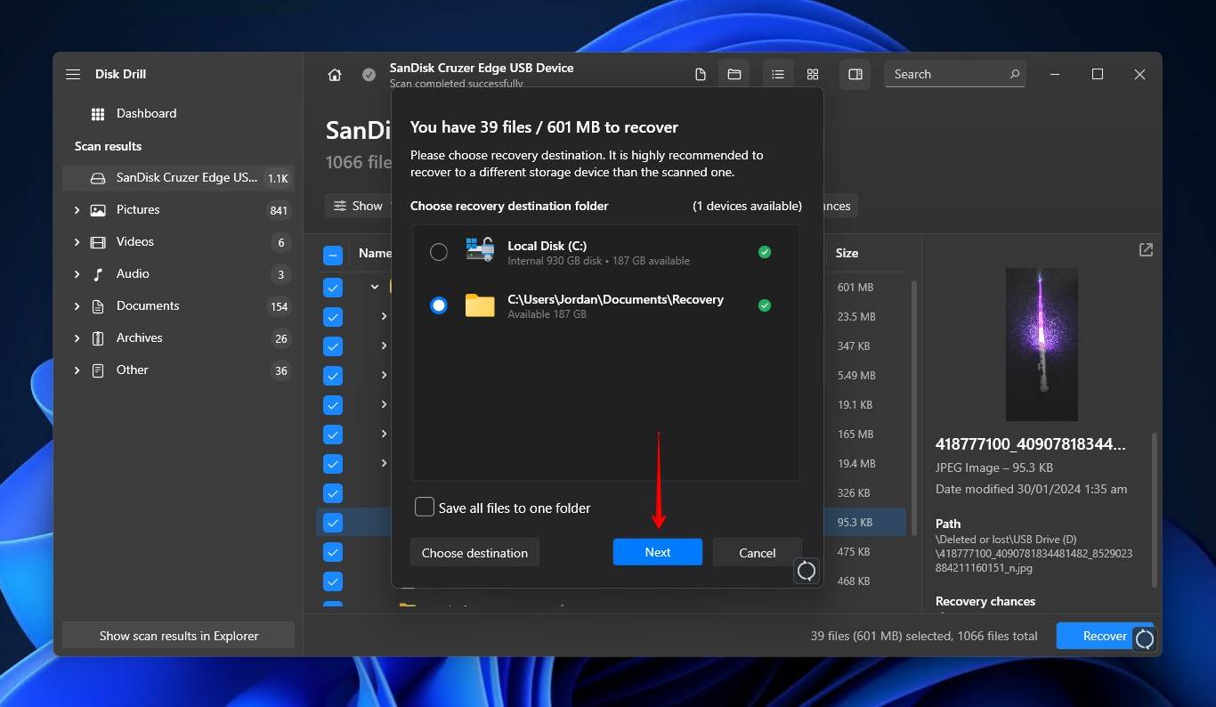Switch to list view layout
Viewport: 1216px width, 707px height.
click(x=778, y=75)
